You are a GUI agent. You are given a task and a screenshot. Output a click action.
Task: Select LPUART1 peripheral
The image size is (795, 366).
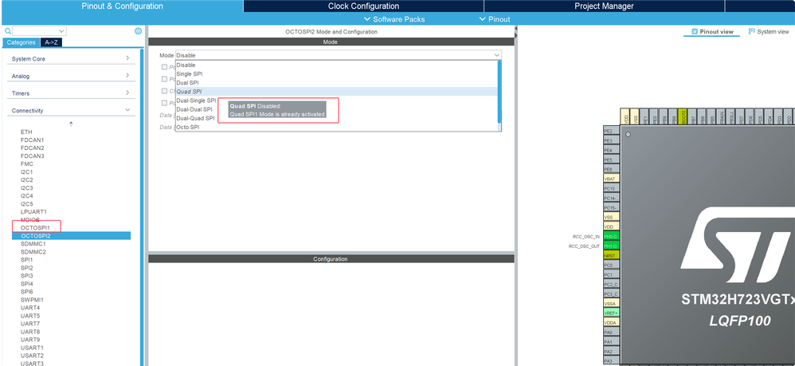pos(33,211)
